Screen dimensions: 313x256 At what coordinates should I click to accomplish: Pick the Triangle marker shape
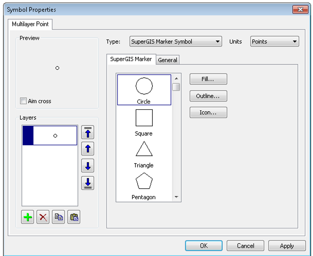(x=144, y=153)
